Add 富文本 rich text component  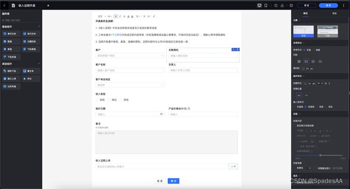31,71
